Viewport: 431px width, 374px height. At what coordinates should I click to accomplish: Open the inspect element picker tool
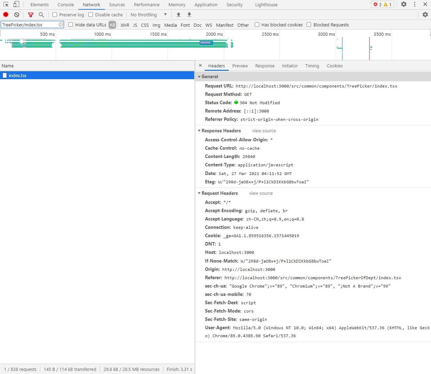point(6,5)
